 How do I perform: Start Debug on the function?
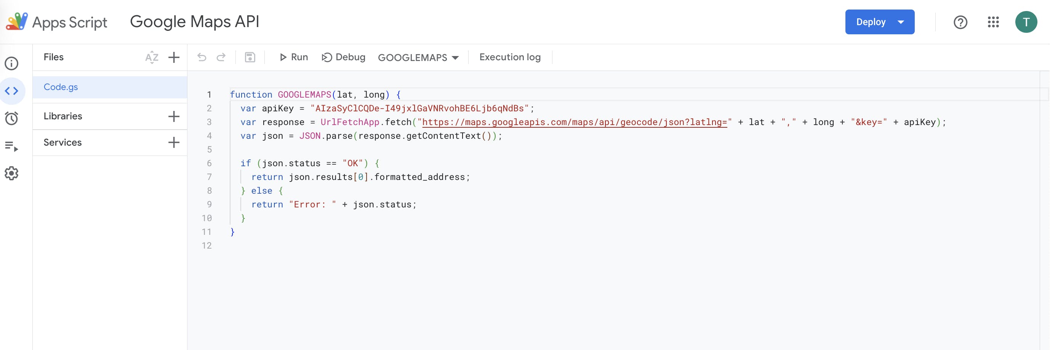344,57
